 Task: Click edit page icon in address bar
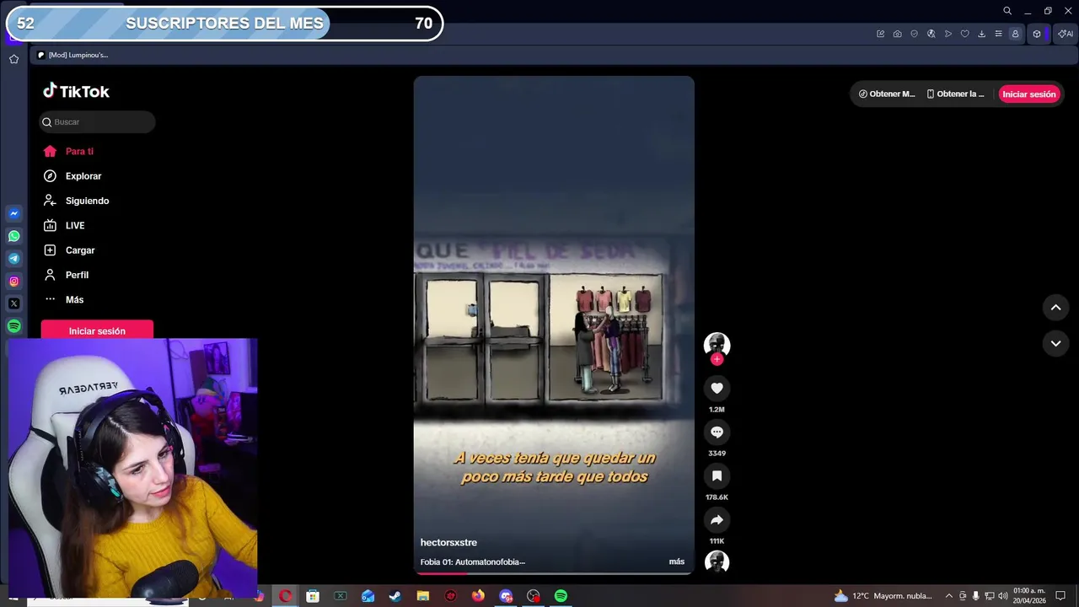click(x=880, y=34)
